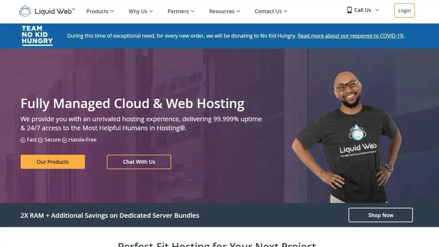Click the Liquid Web logo on the t-shirt
This screenshot has height=247, width=439.
358,141
